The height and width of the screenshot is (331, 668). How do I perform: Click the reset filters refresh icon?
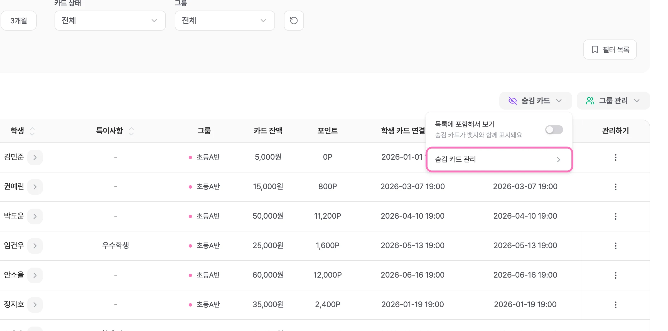click(294, 21)
